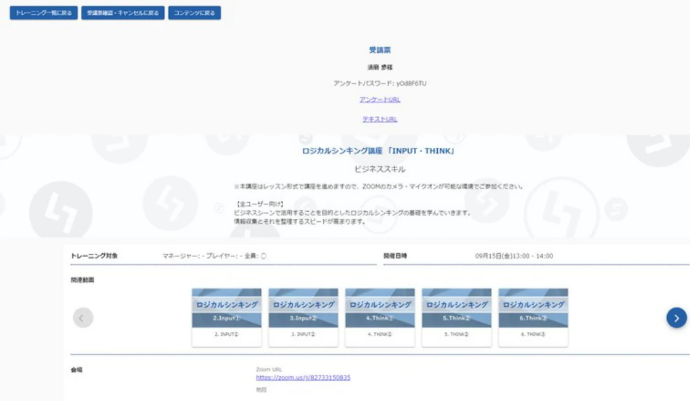Screen dimensions: 690x401
Task: Open the 6.Think③ video thumbnail
Action: tap(533, 317)
